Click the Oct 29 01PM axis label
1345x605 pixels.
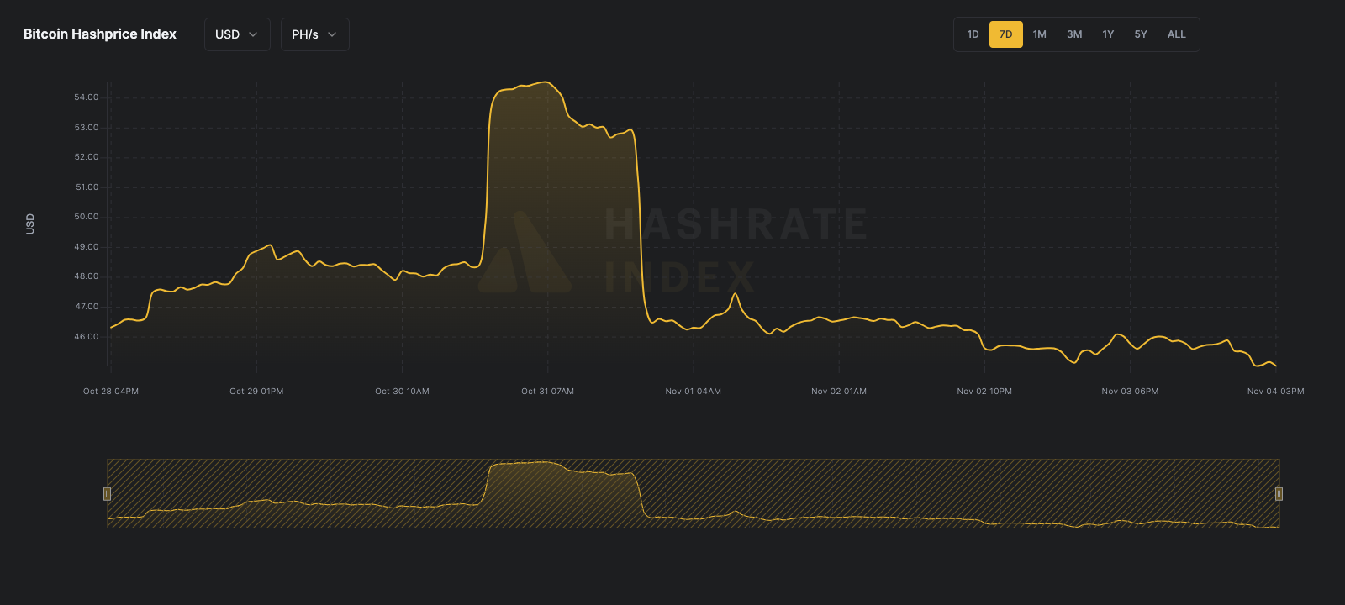pyautogui.click(x=256, y=392)
